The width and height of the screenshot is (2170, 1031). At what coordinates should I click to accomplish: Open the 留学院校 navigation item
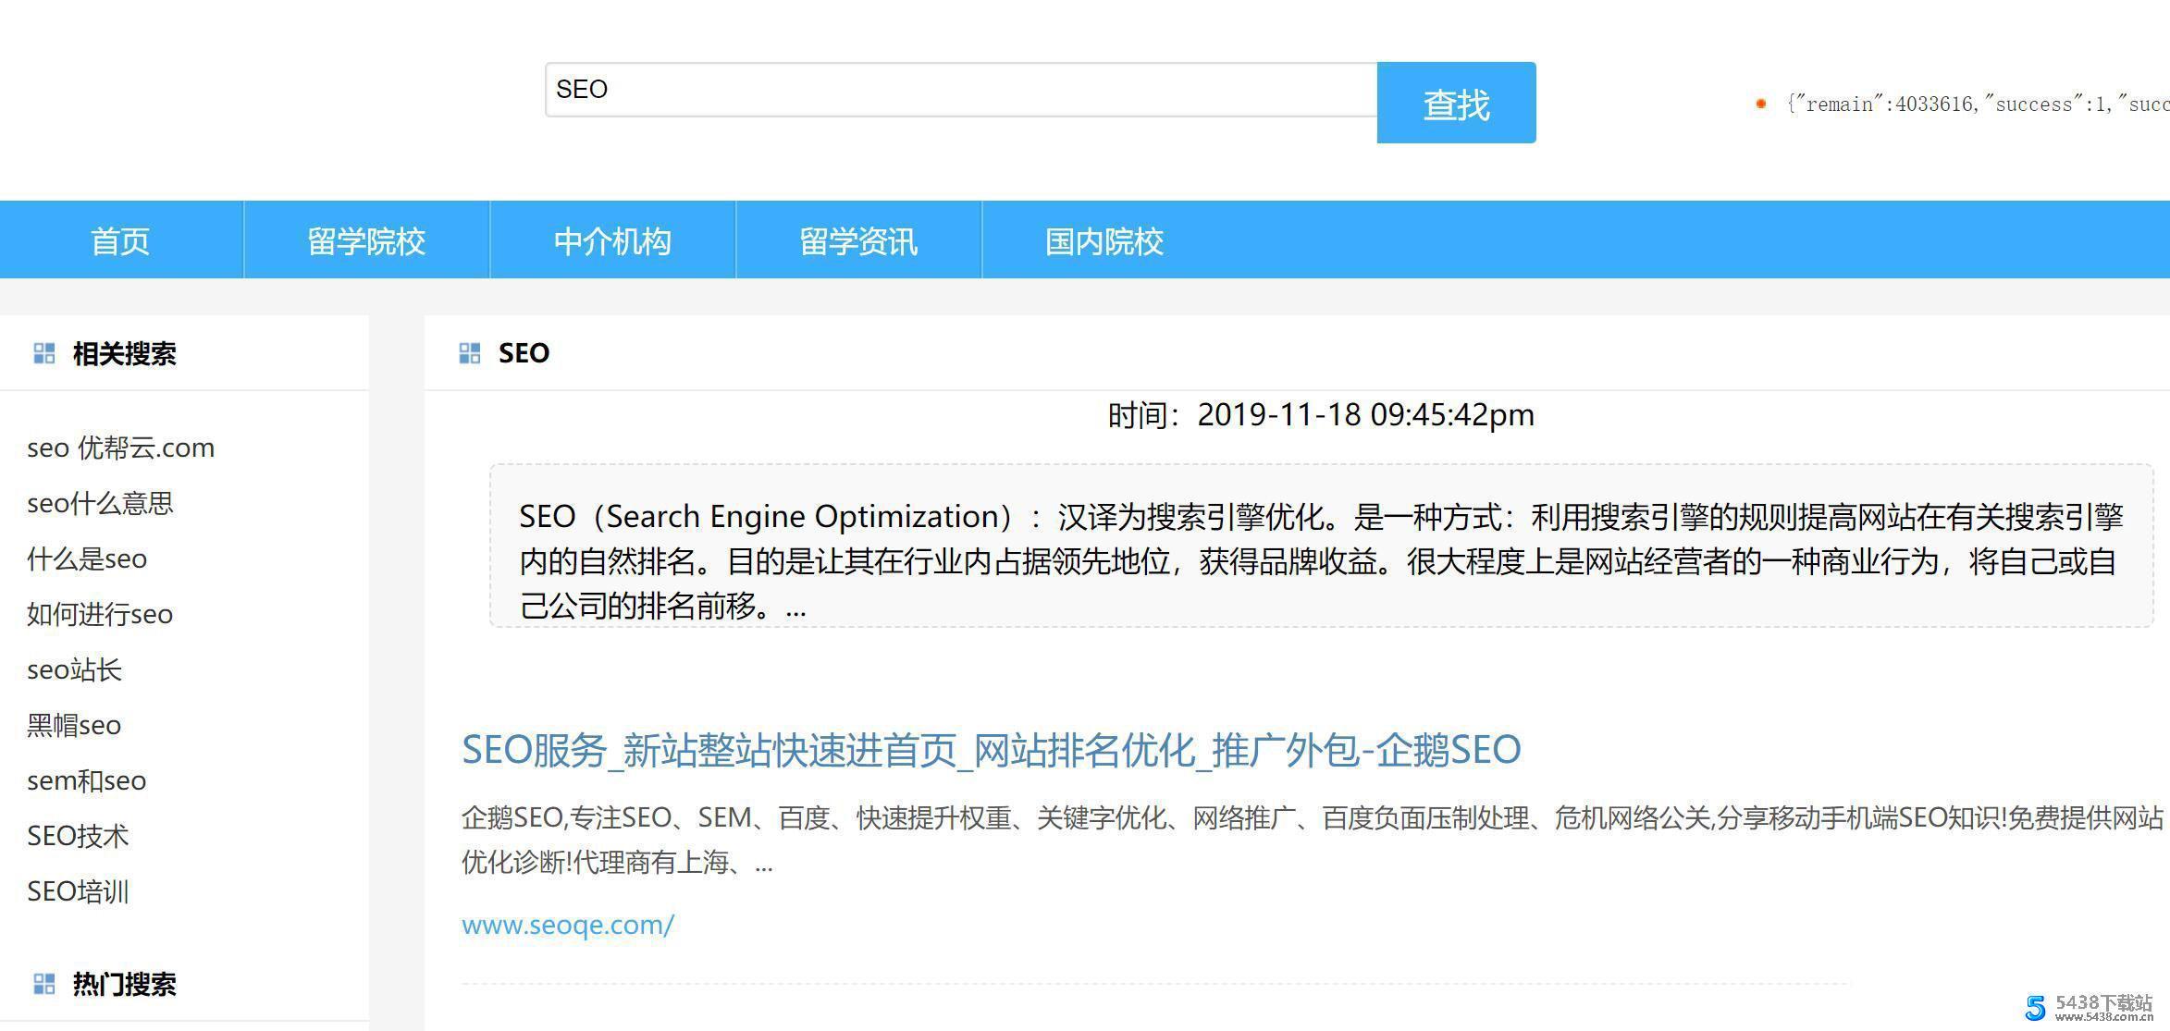365,239
